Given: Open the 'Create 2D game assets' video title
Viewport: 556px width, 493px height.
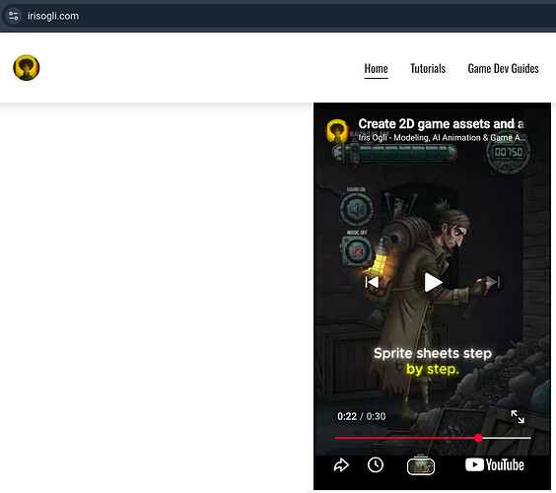Looking at the screenshot, I should click(x=441, y=123).
